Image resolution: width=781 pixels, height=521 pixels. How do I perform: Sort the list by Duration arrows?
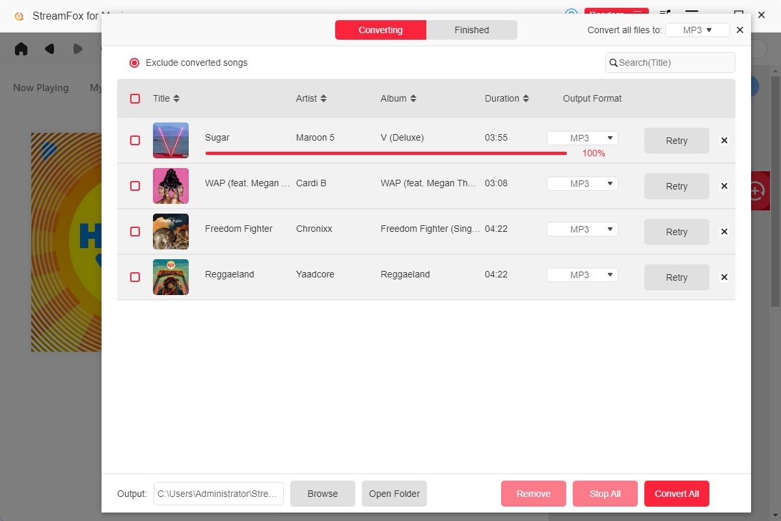click(x=526, y=98)
